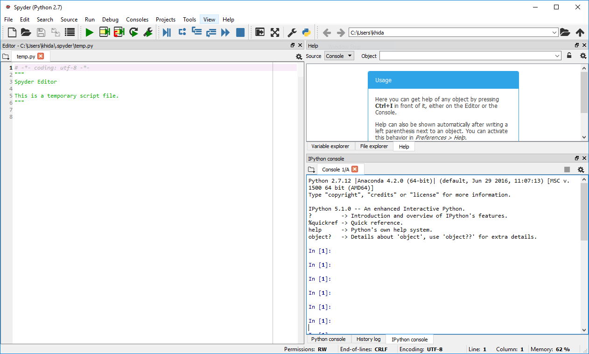The width and height of the screenshot is (589, 354).
Task: Open the Help menu in the menu bar
Action: pos(228,19)
